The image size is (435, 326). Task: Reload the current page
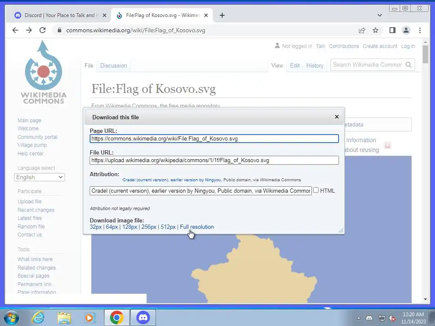42,30
